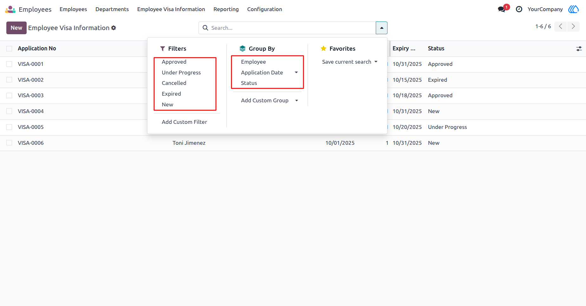Open the Departments menu
Image resolution: width=586 pixels, height=306 pixels.
pos(112,9)
